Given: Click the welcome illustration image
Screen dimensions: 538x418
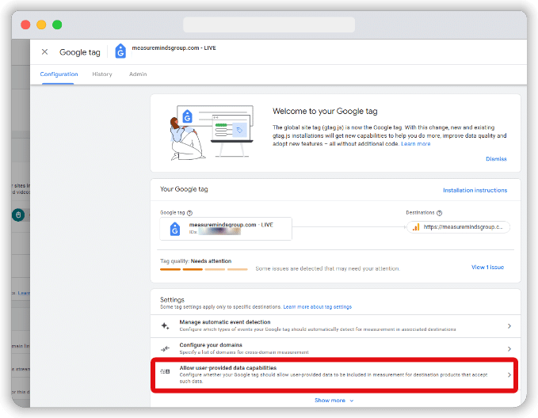Looking at the screenshot, I should pos(212,133).
